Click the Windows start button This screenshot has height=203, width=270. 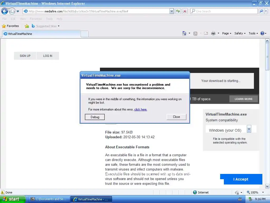[x=12, y=199]
